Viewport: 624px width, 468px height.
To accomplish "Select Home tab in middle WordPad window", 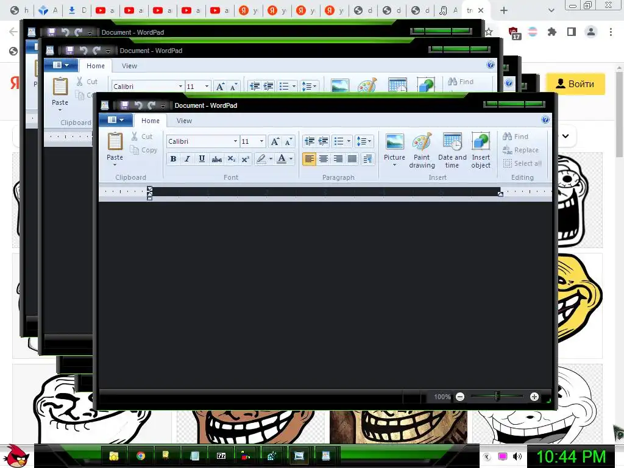I will [96, 66].
